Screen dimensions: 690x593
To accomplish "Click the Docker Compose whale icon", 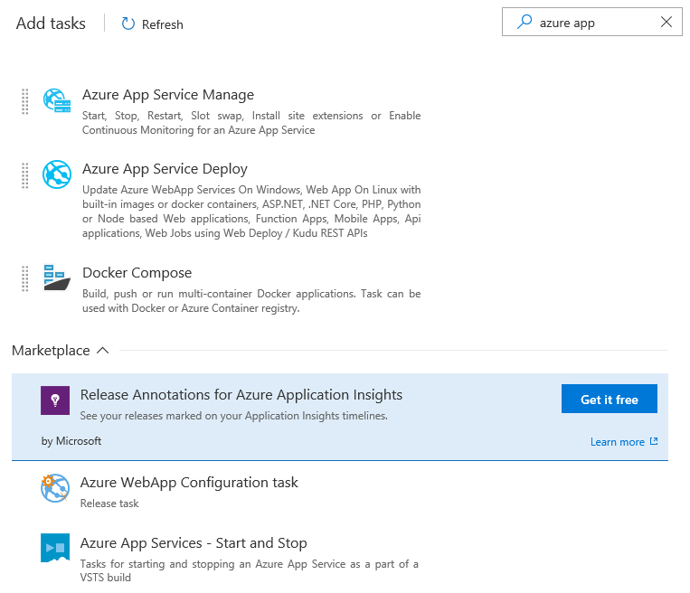I will point(57,278).
